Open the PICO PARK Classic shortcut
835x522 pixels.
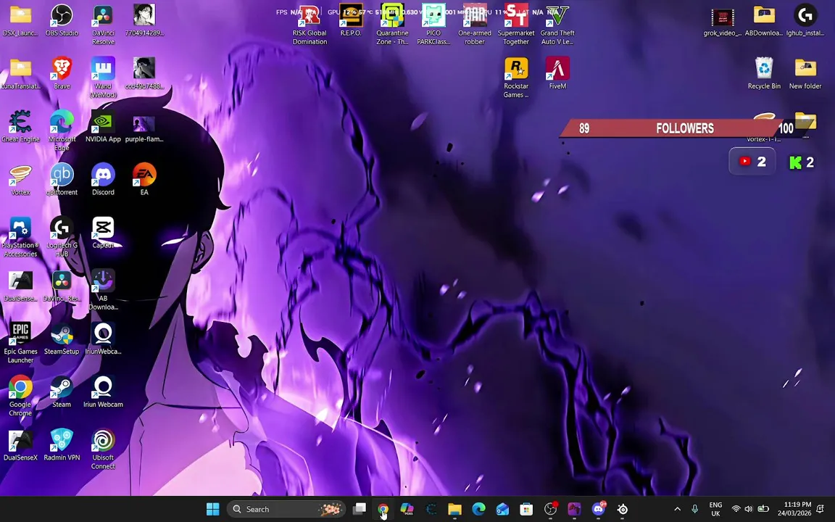click(x=433, y=25)
